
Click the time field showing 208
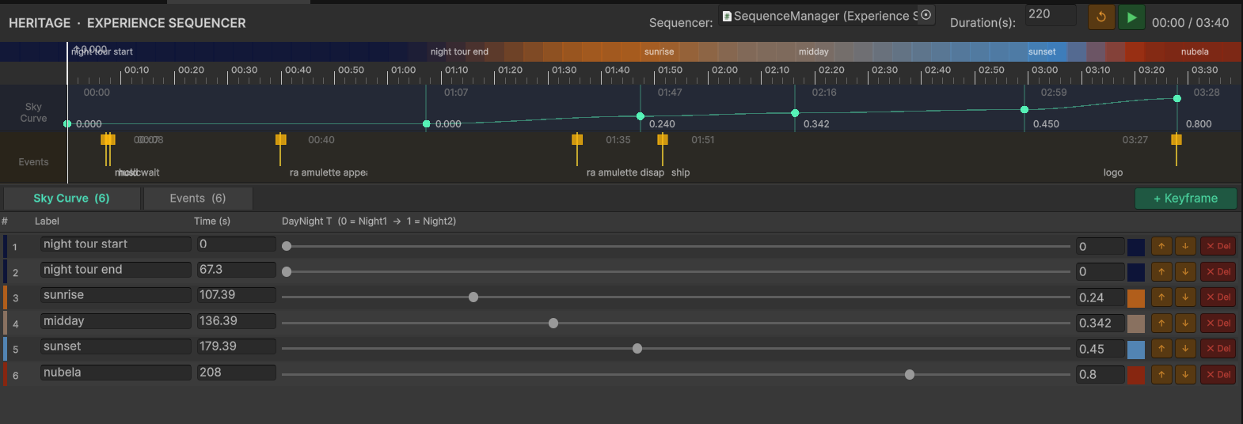236,373
